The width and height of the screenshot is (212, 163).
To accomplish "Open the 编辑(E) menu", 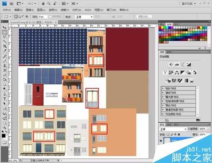I will [x=18, y=10].
